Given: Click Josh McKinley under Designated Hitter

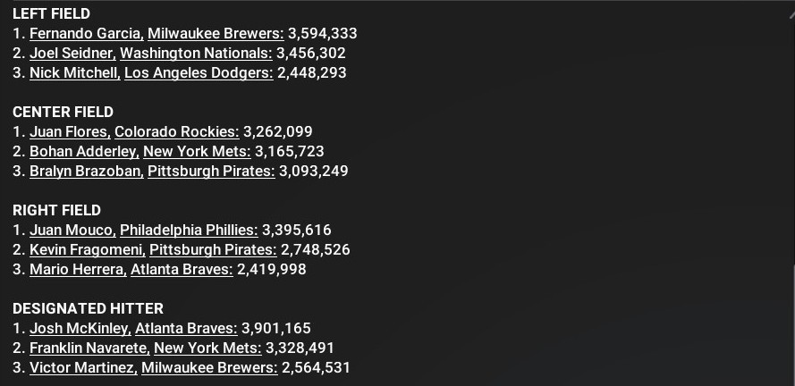Looking at the screenshot, I should (x=80, y=329).
